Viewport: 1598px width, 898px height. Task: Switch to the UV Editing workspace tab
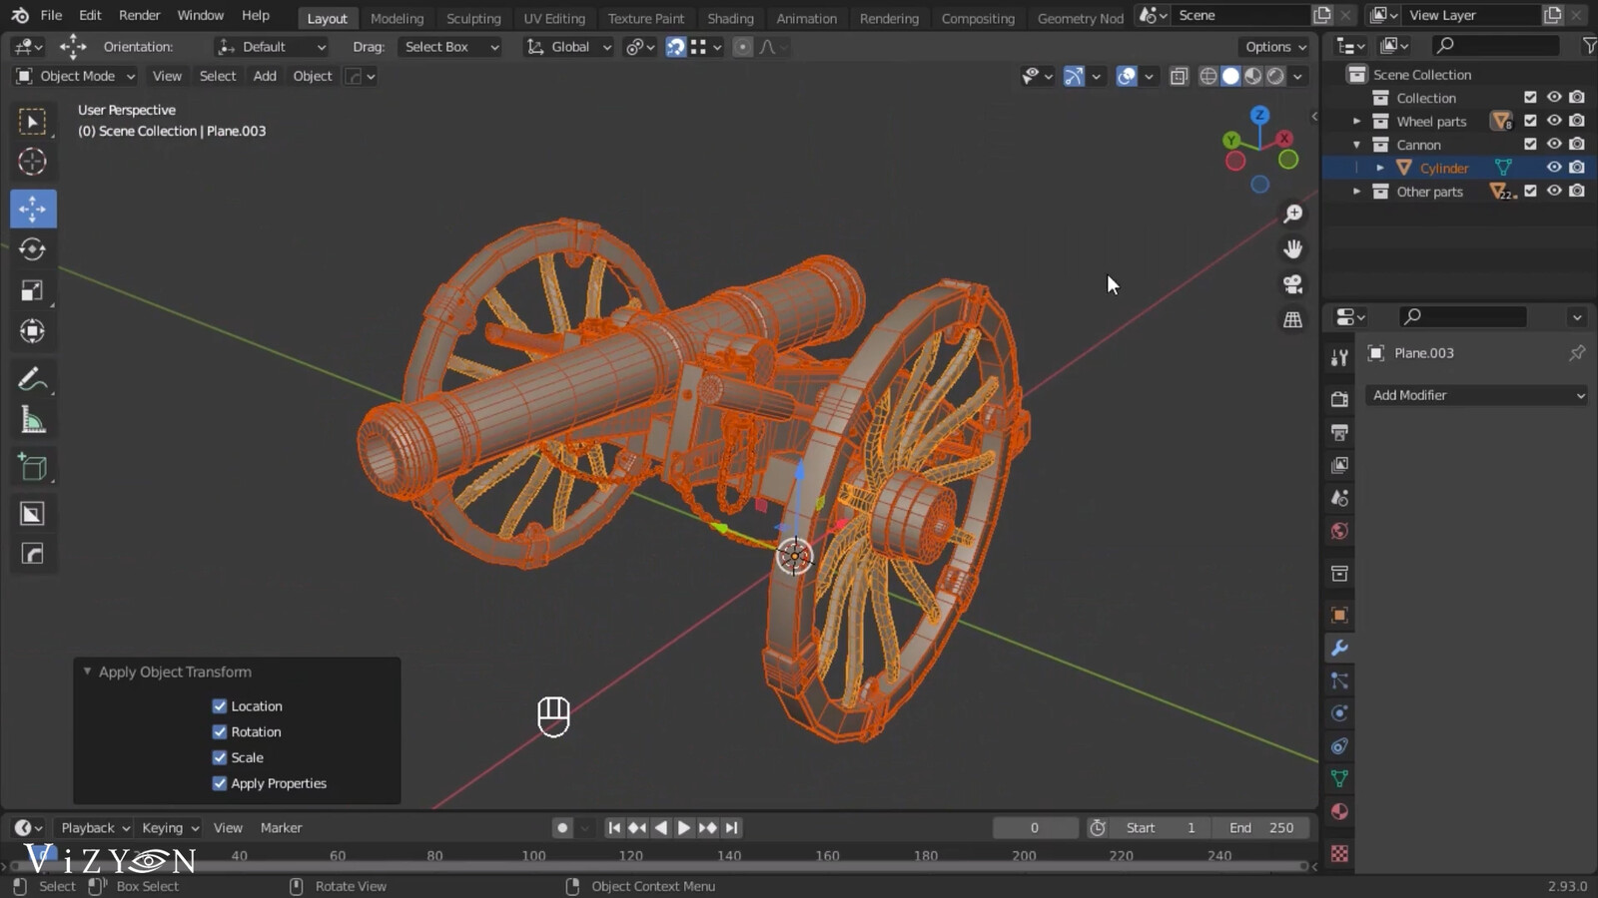coord(554,18)
